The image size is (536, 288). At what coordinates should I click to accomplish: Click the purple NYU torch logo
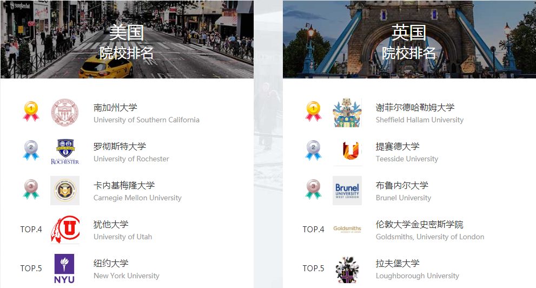click(64, 269)
